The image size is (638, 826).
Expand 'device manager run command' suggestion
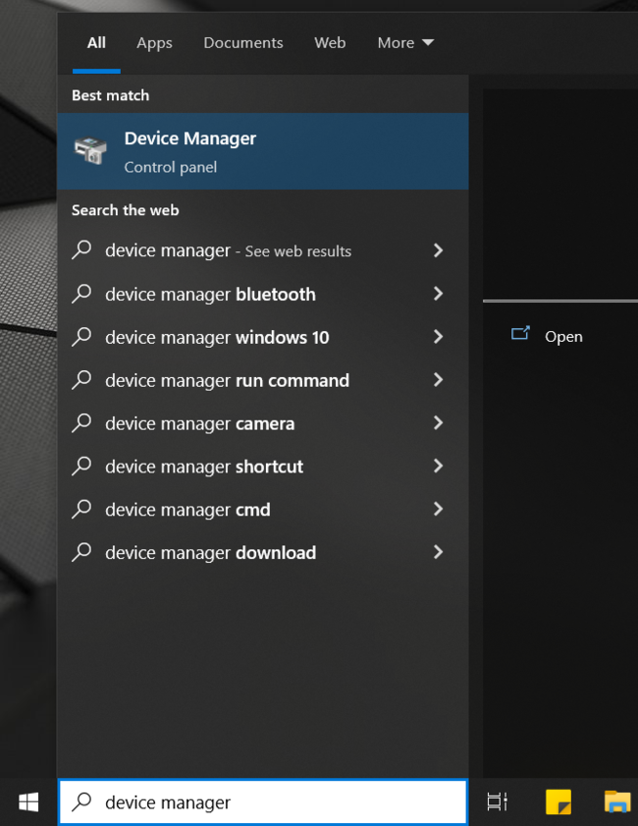click(438, 380)
